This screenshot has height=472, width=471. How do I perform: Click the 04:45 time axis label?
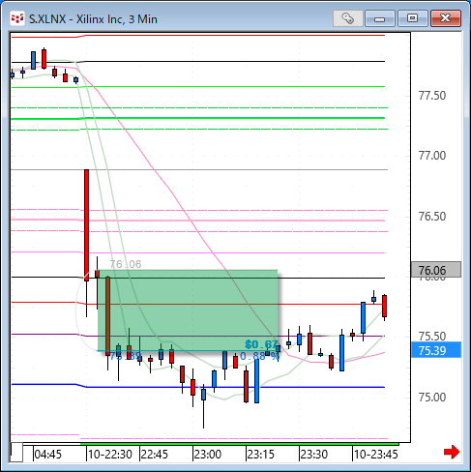click(x=47, y=455)
